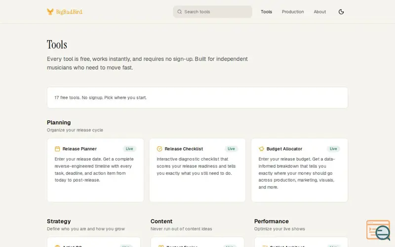Screen dimensions: 395x247
Task: Click the '17 free tools. No signup' banner text
Action: (101, 97)
